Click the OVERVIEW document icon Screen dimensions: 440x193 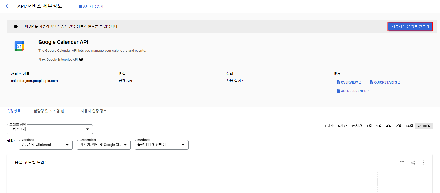coord(338,82)
